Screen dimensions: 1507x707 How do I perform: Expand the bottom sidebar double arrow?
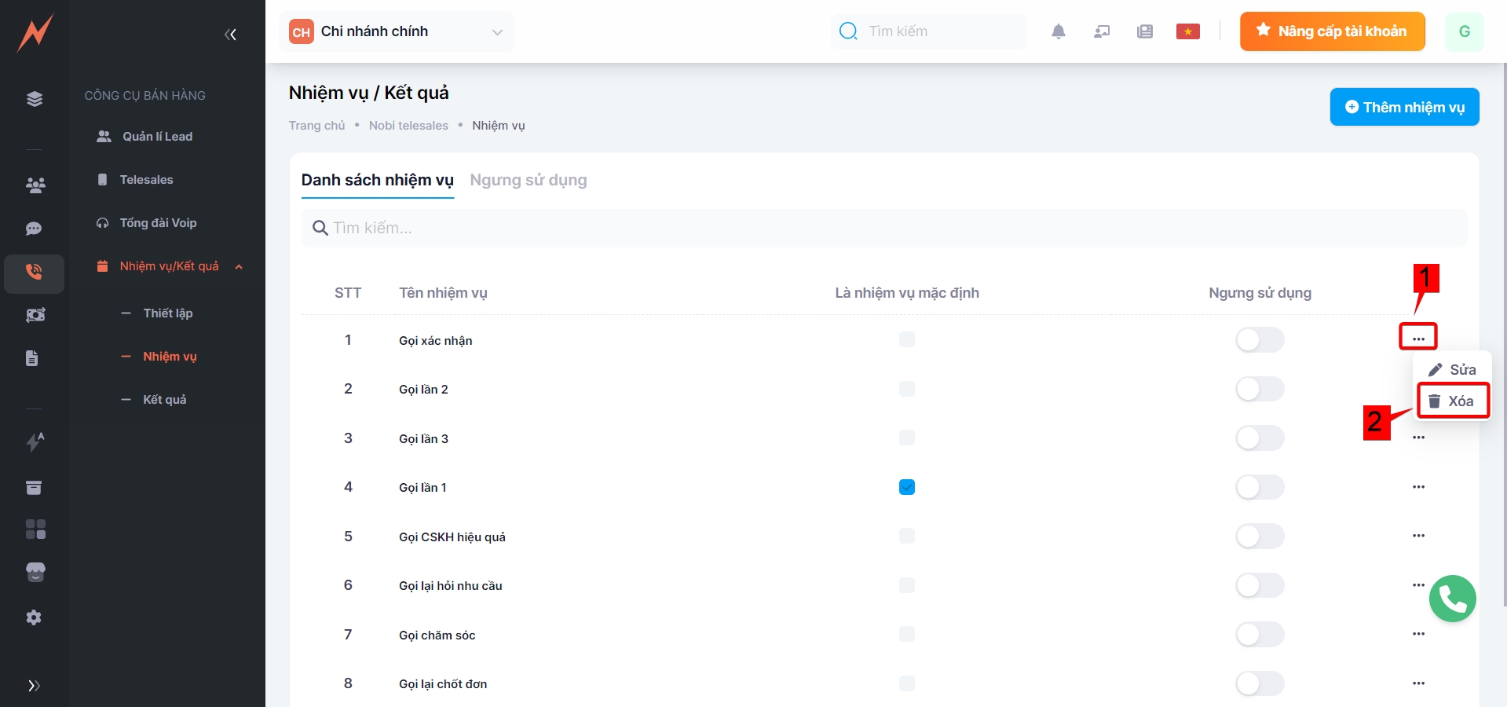pyautogui.click(x=34, y=685)
